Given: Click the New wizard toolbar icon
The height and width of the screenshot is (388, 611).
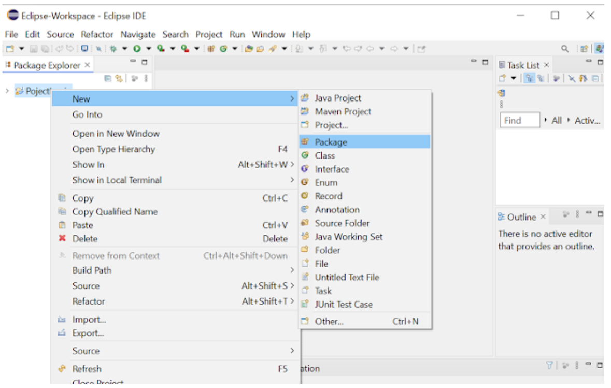Looking at the screenshot, I should coord(10,49).
